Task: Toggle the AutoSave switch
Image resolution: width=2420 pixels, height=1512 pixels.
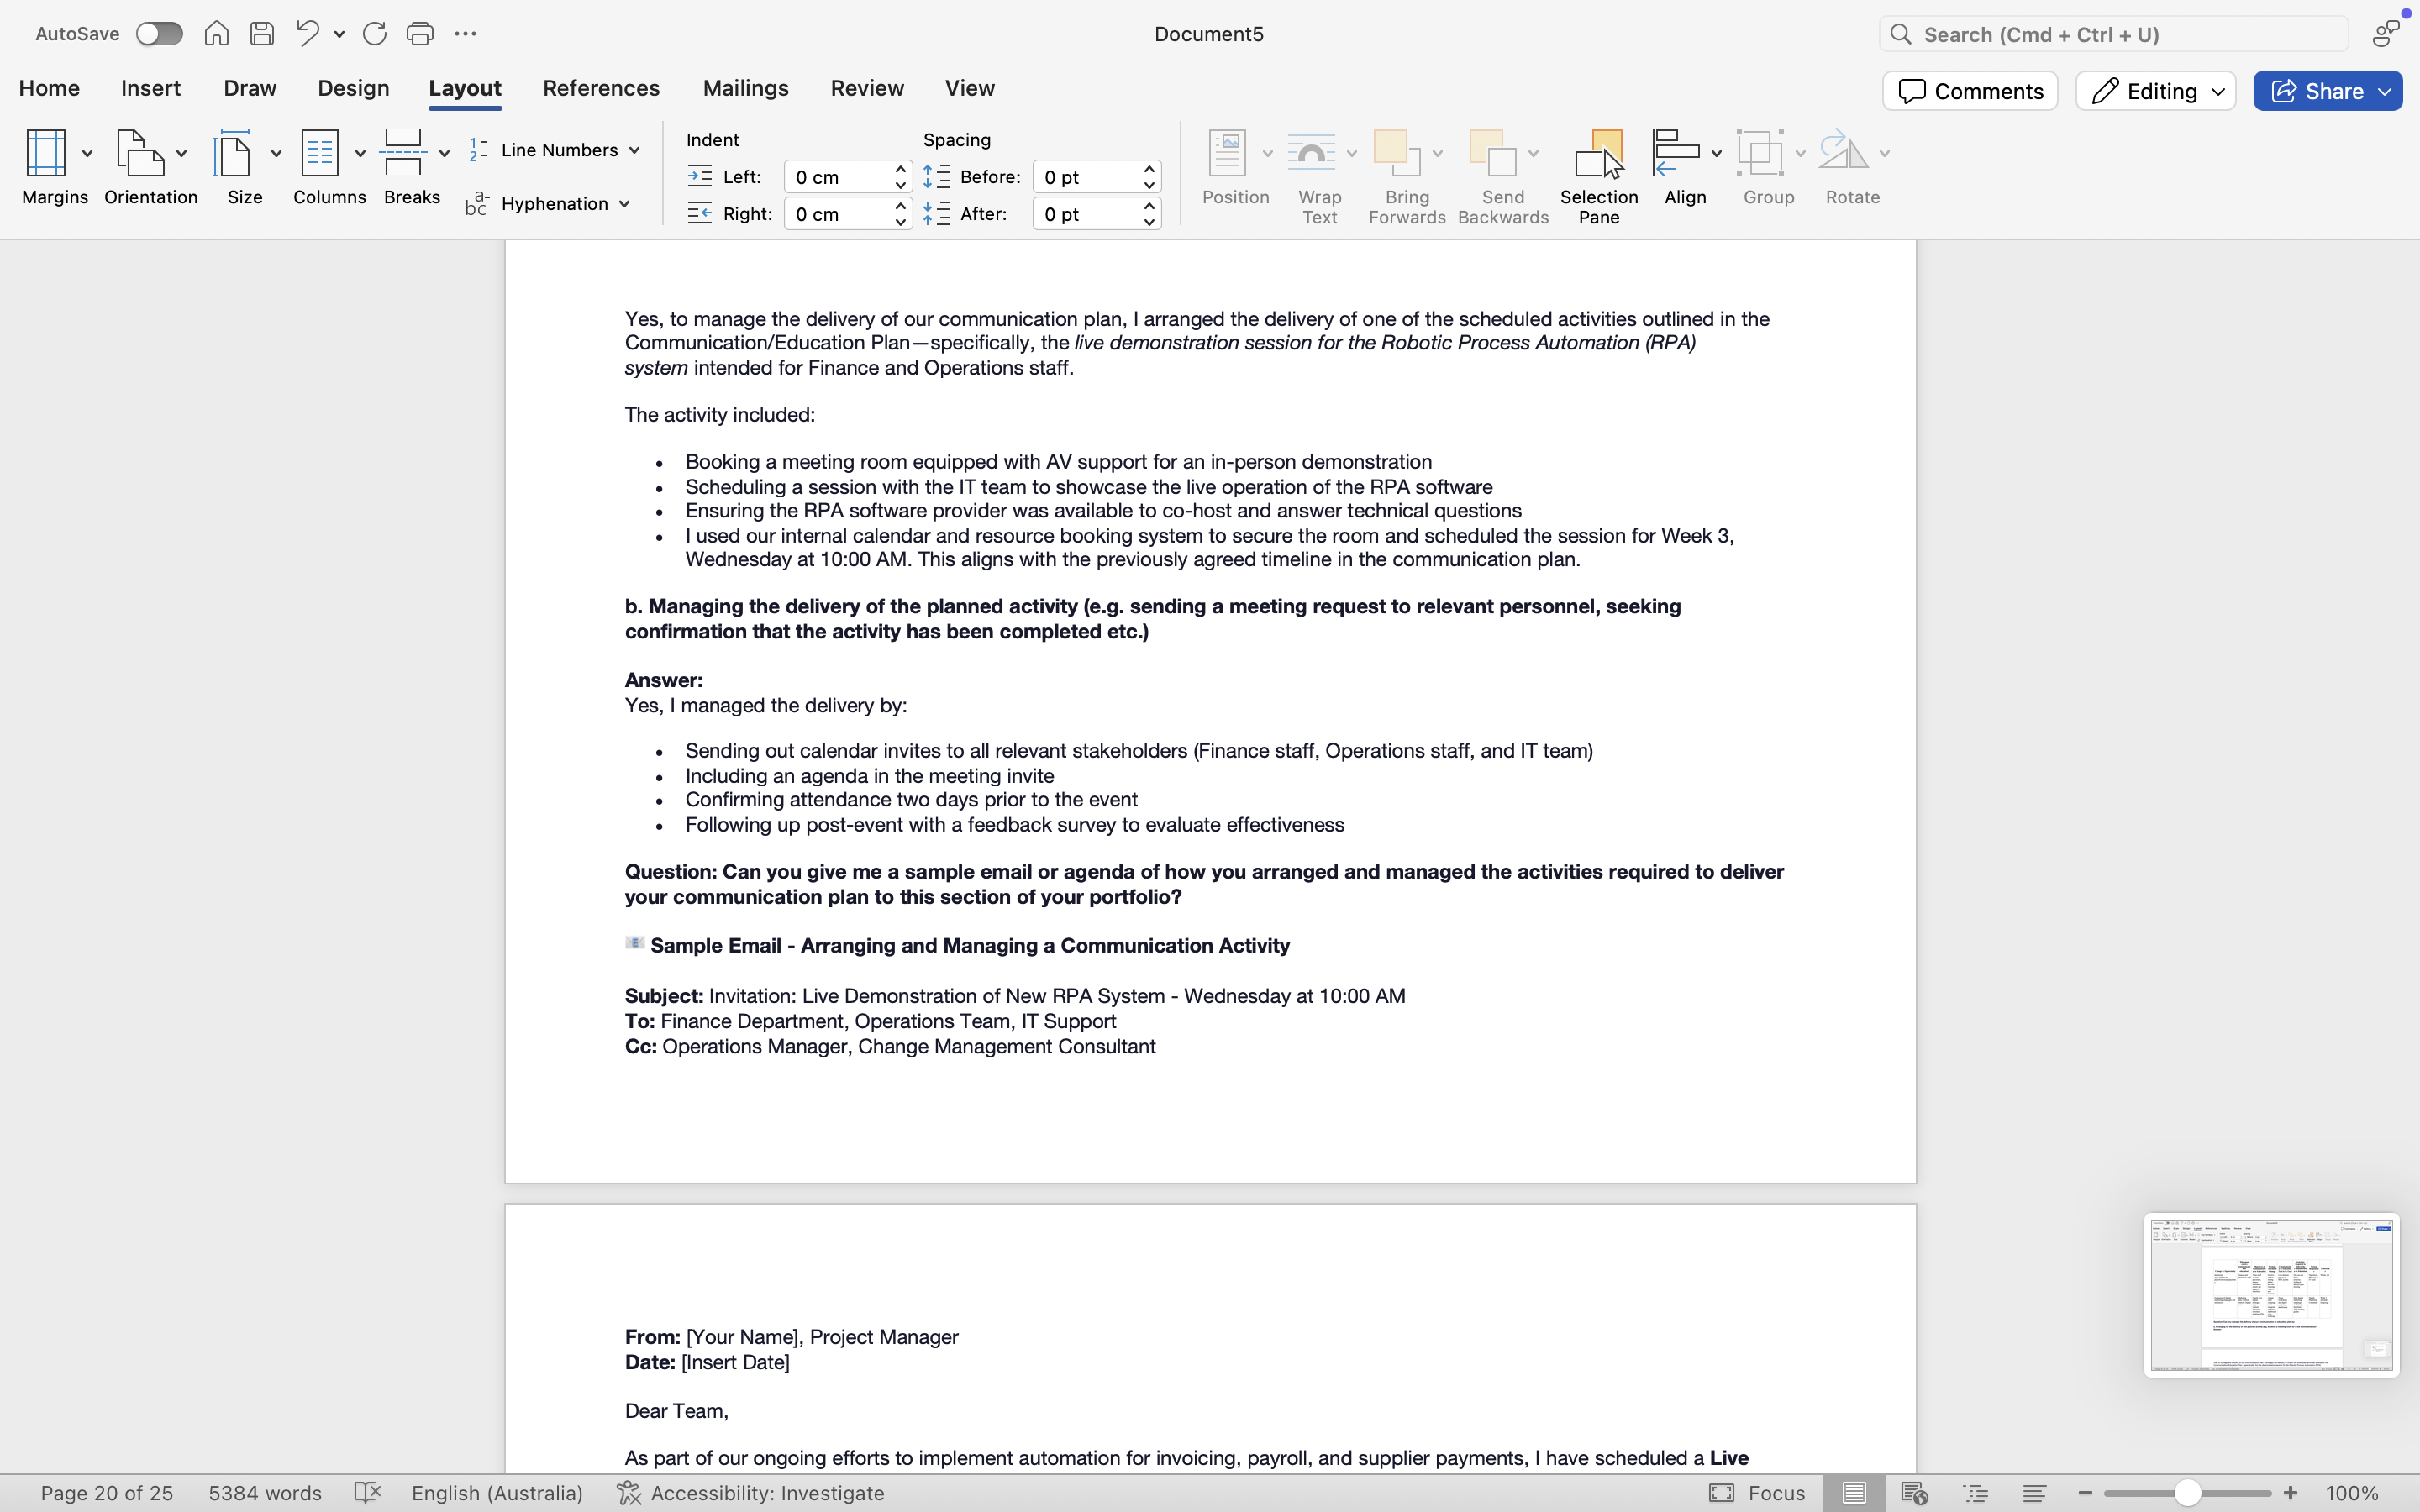Action: (x=159, y=34)
